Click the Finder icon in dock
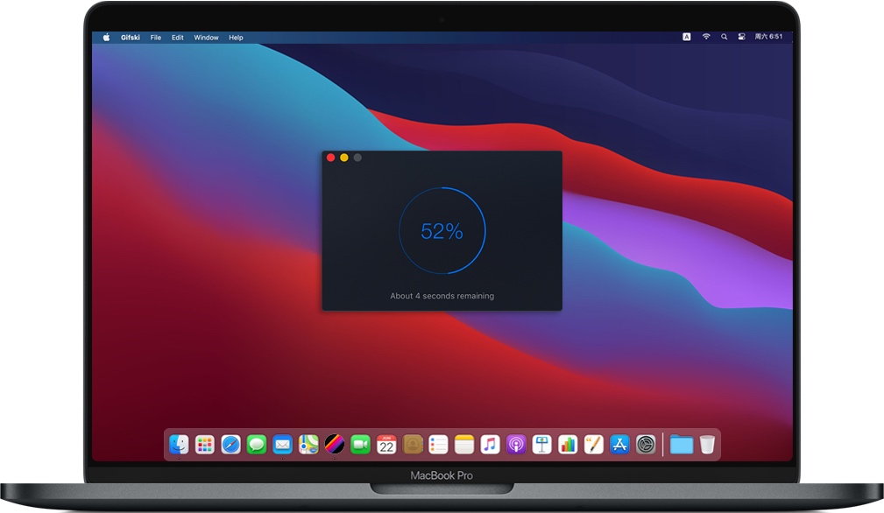Screen dimensions: 884x513 pos(179,444)
